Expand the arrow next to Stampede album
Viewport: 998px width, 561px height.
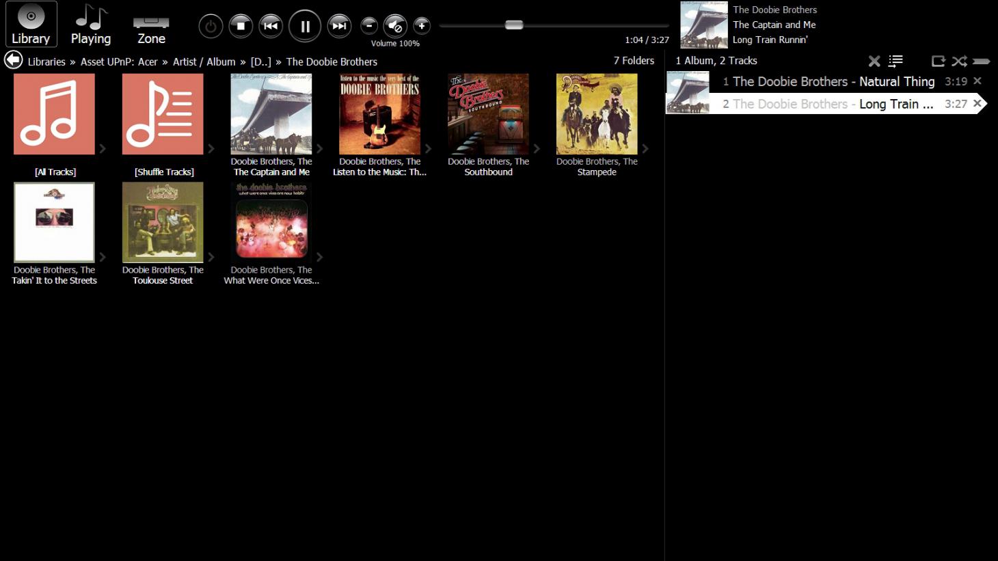[x=645, y=148]
